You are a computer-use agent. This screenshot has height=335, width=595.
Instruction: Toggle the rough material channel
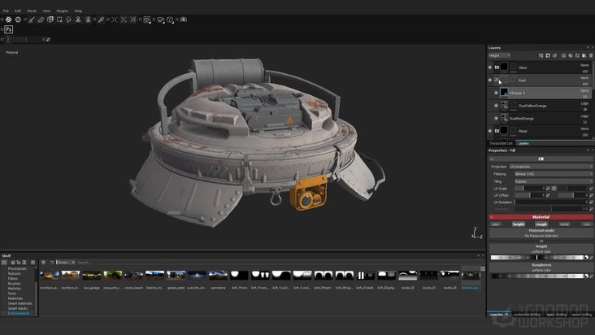click(x=541, y=224)
